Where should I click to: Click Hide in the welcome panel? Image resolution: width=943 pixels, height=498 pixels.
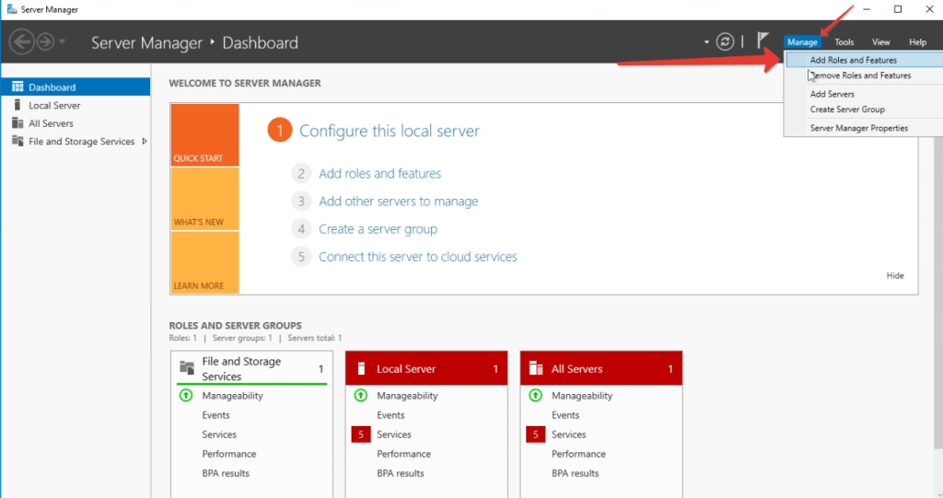[895, 275]
